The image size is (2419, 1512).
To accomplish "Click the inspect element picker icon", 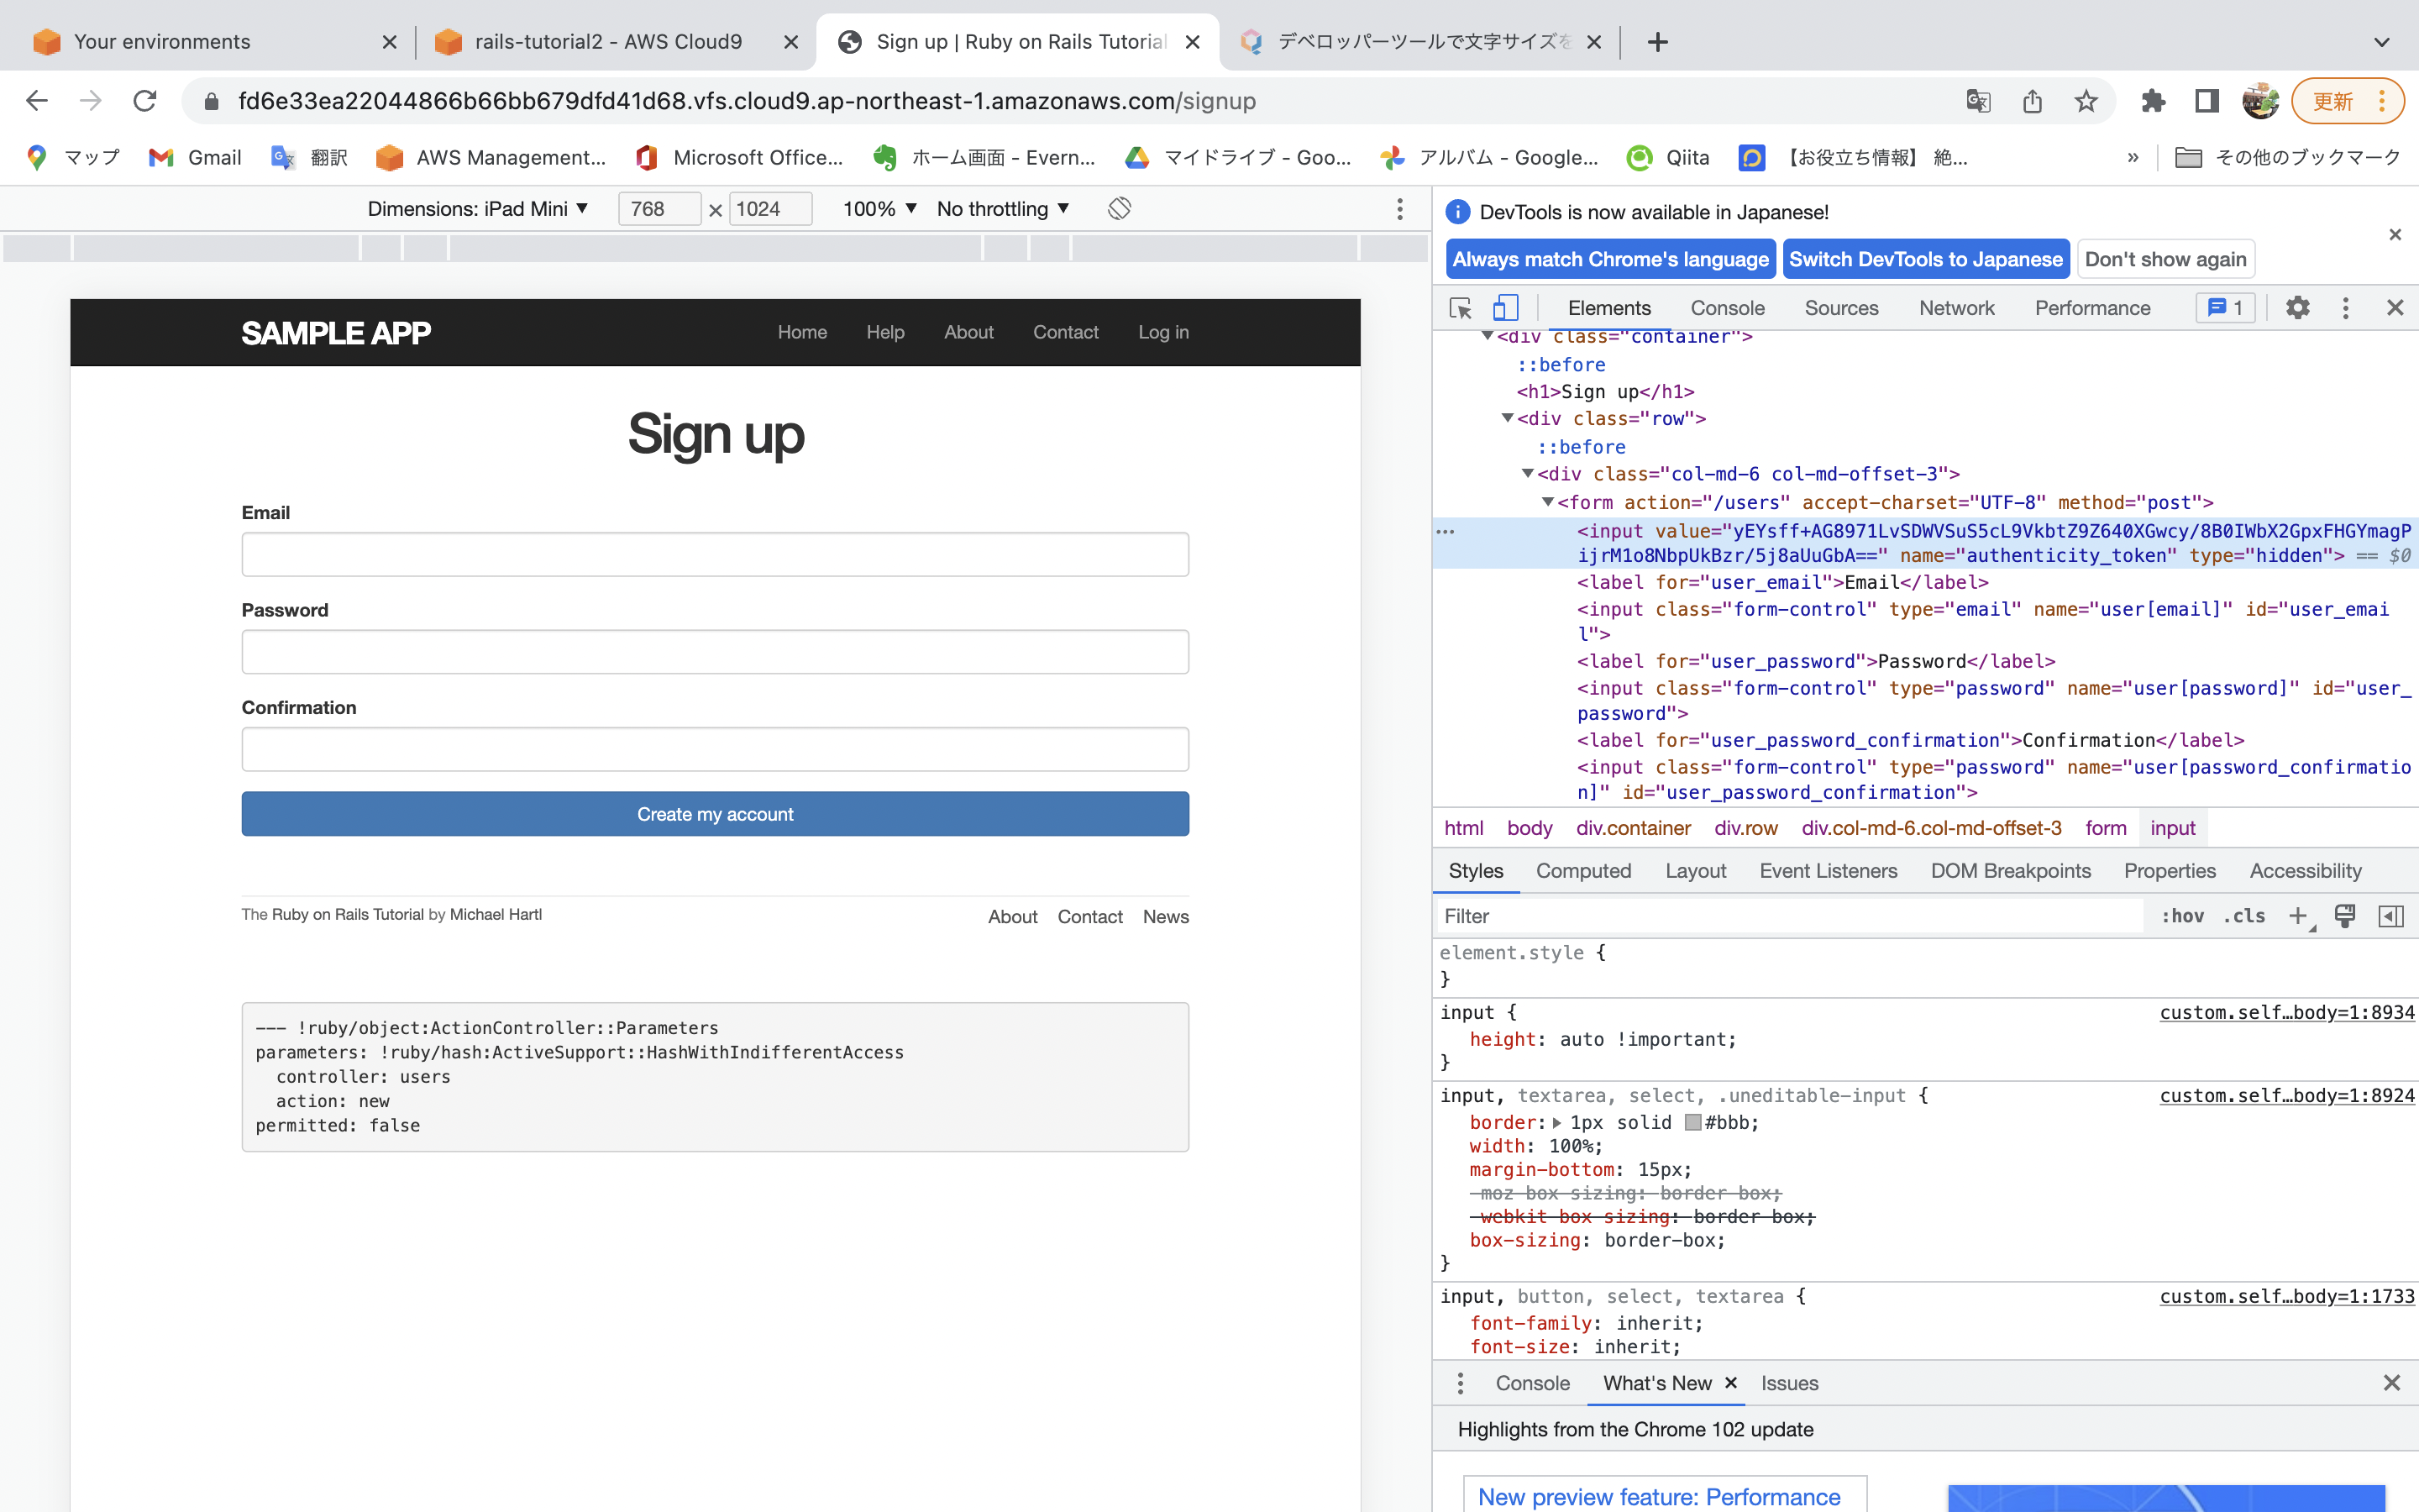I will (x=1461, y=308).
